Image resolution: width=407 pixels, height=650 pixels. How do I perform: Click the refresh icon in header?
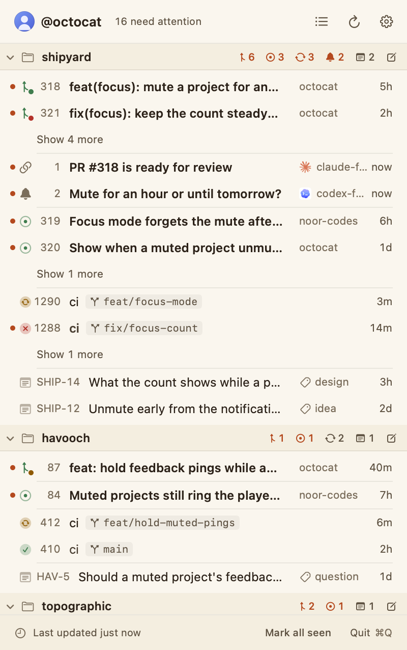(354, 21)
